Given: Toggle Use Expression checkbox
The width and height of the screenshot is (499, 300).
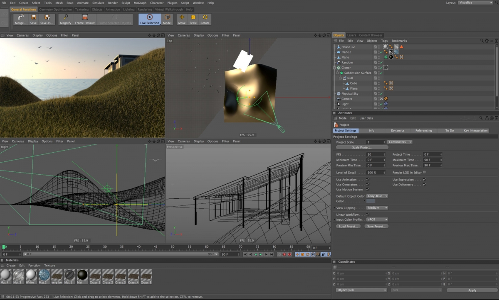Looking at the screenshot, I should tap(424, 180).
